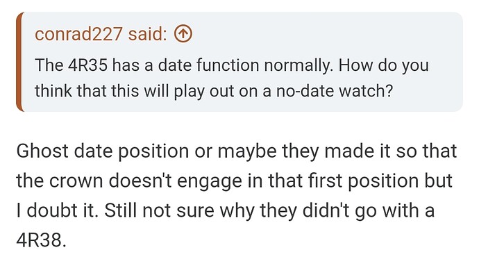Screen dimensions: 479x275
Task: Click the words "Still not sure" in reply
Action: 159,210
